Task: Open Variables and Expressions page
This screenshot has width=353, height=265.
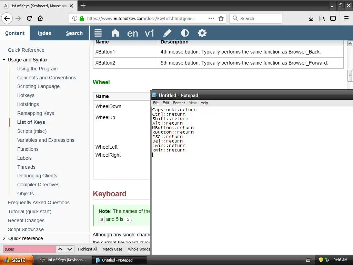Action: click(46, 140)
